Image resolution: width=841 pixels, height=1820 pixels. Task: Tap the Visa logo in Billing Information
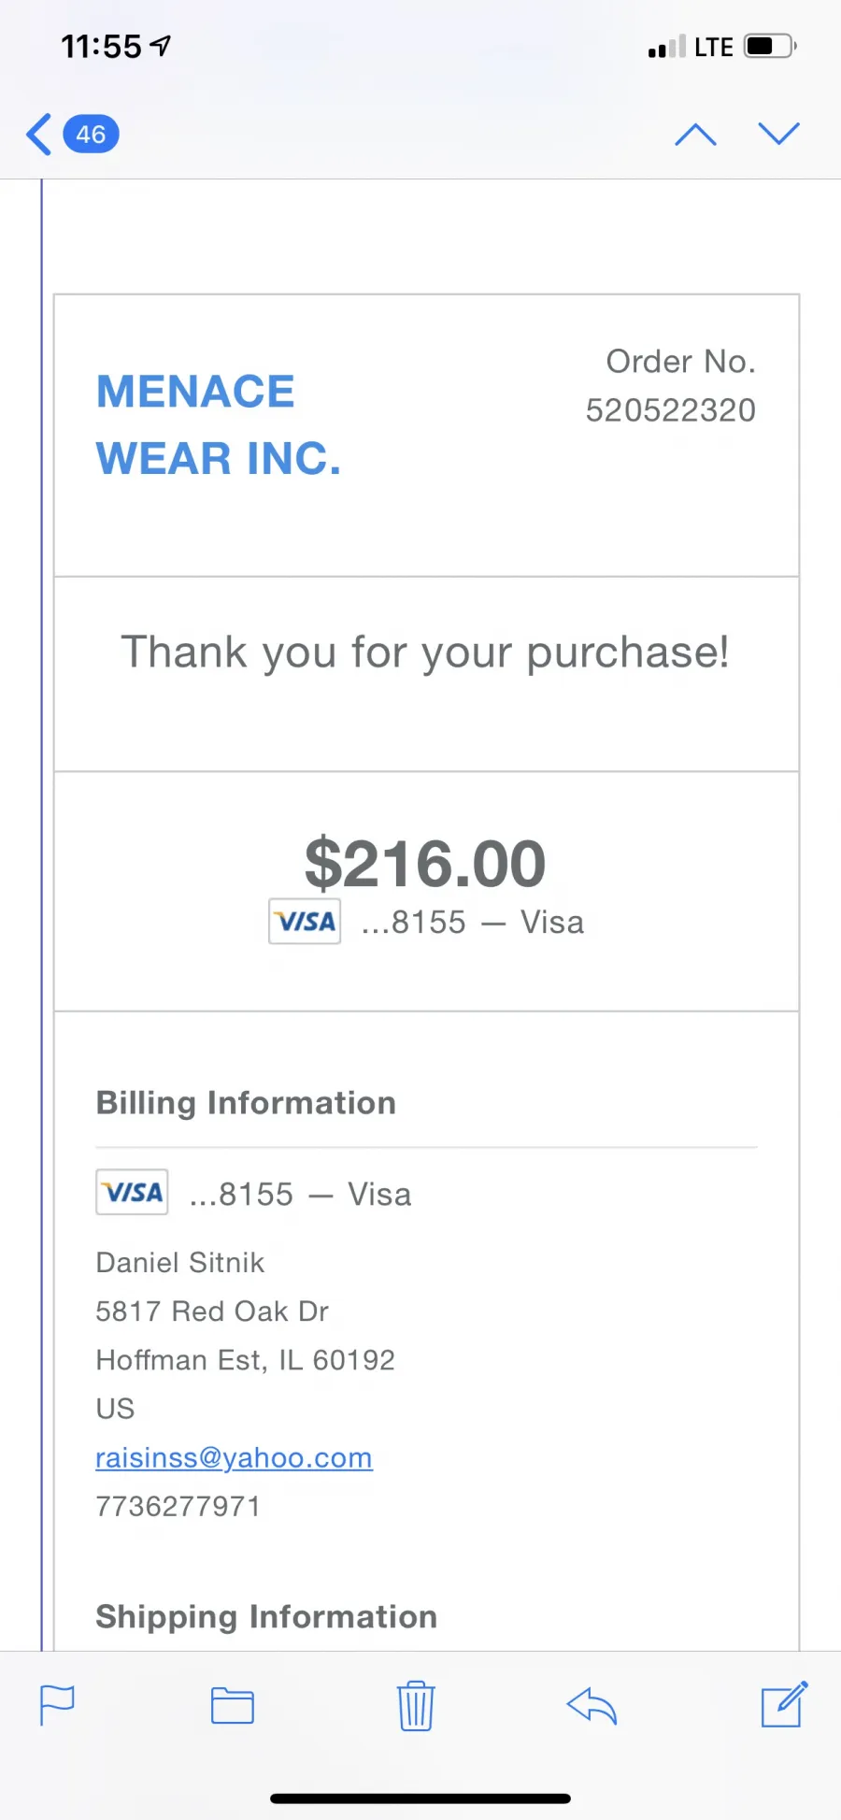(132, 1193)
